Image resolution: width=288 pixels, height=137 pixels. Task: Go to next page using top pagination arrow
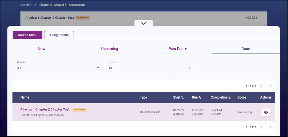point(270,86)
